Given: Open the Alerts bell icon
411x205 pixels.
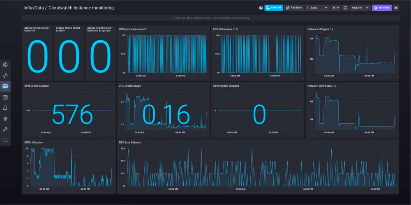Looking at the screenshot, I should 5,108.
